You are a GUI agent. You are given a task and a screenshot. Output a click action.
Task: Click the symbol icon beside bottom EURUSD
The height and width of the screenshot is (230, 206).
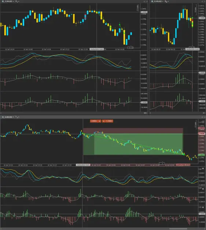[3, 117]
